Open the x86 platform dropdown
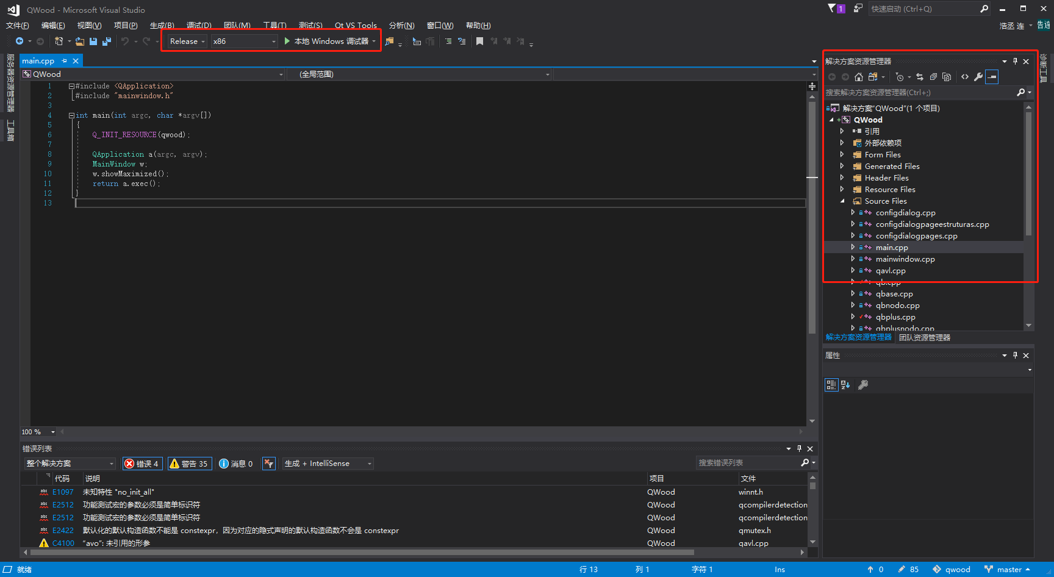 click(x=244, y=41)
